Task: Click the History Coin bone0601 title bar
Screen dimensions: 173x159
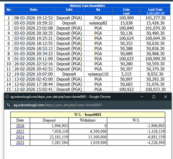Action: pyautogui.click(x=87, y=6)
